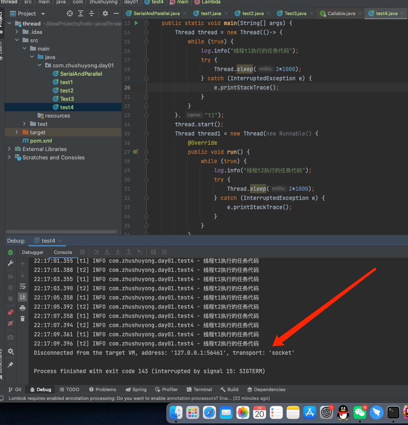Open Project panel gear settings

105,13
